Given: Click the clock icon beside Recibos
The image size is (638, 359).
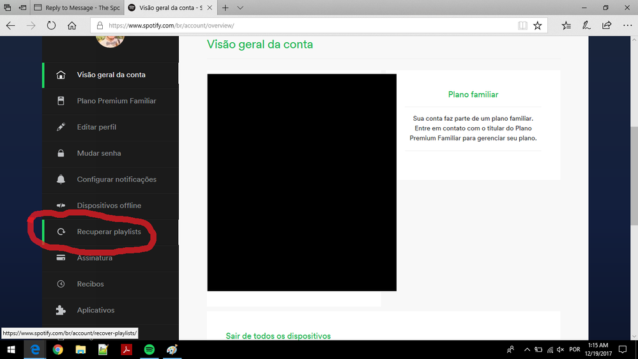Looking at the screenshot, I should coord(61,284).
